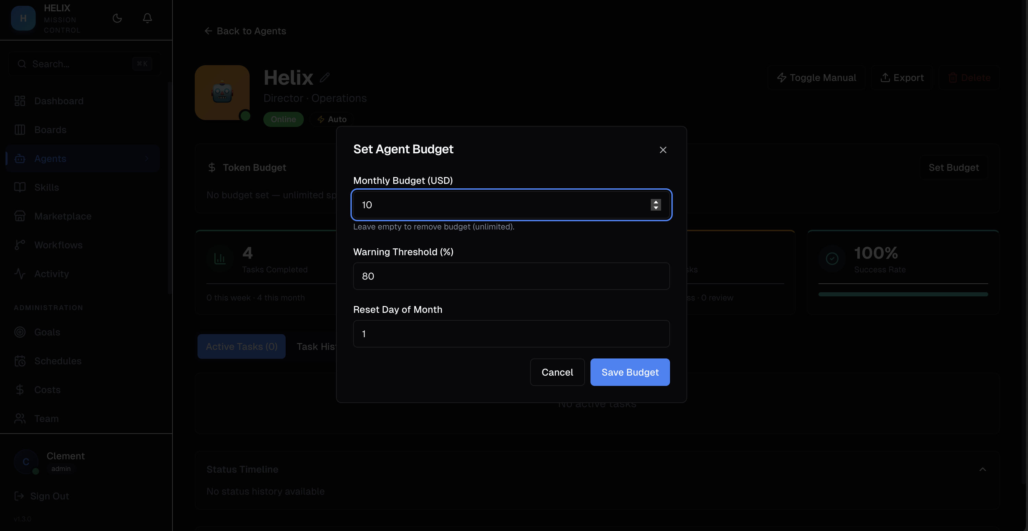The image size is (1028, 531).
Task: Click the Costs dollar icon
Action: click(20, 390)
